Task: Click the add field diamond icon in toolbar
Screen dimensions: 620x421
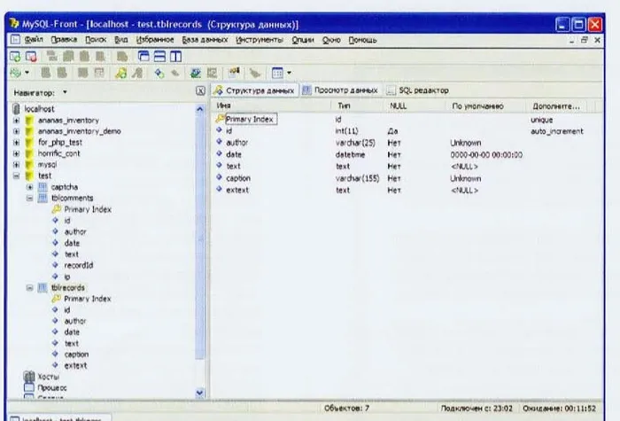Action: [x=159, y=73]
